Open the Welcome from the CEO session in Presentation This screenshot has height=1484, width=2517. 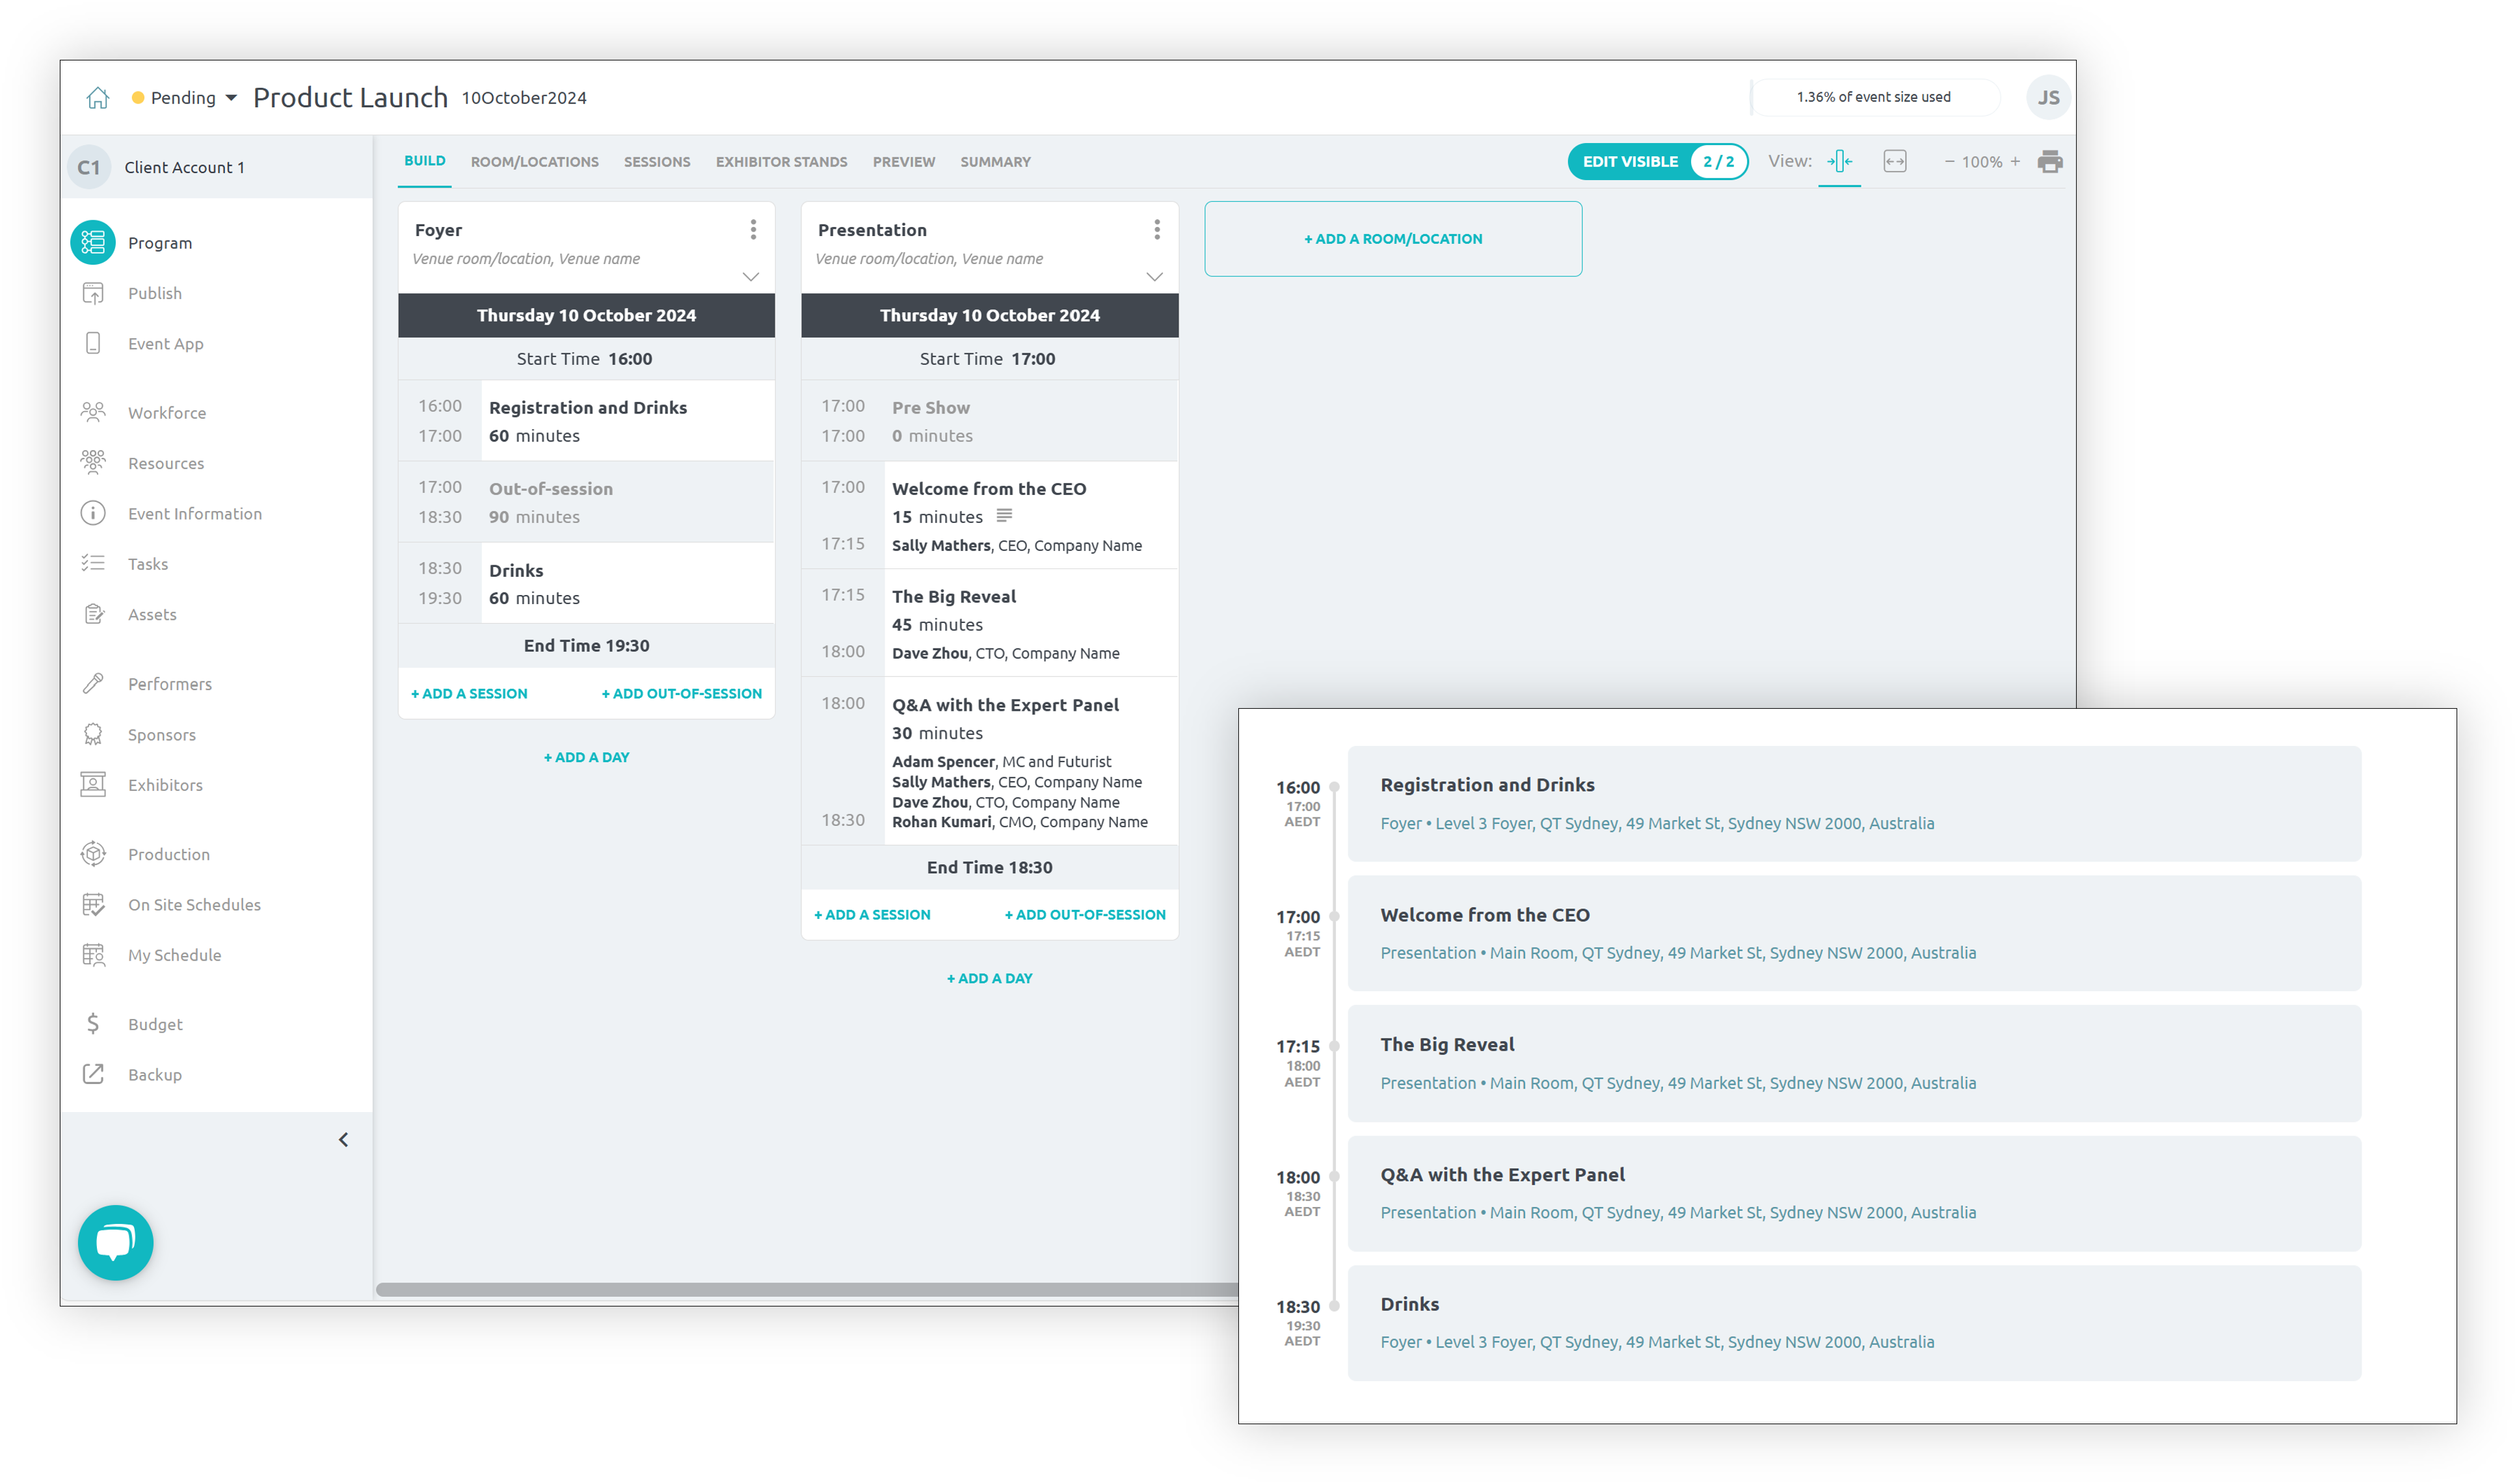click(989, 515)
